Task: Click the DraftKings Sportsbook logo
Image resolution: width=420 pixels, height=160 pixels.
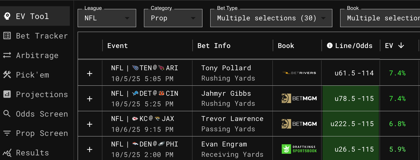Action: pos(299,149)
